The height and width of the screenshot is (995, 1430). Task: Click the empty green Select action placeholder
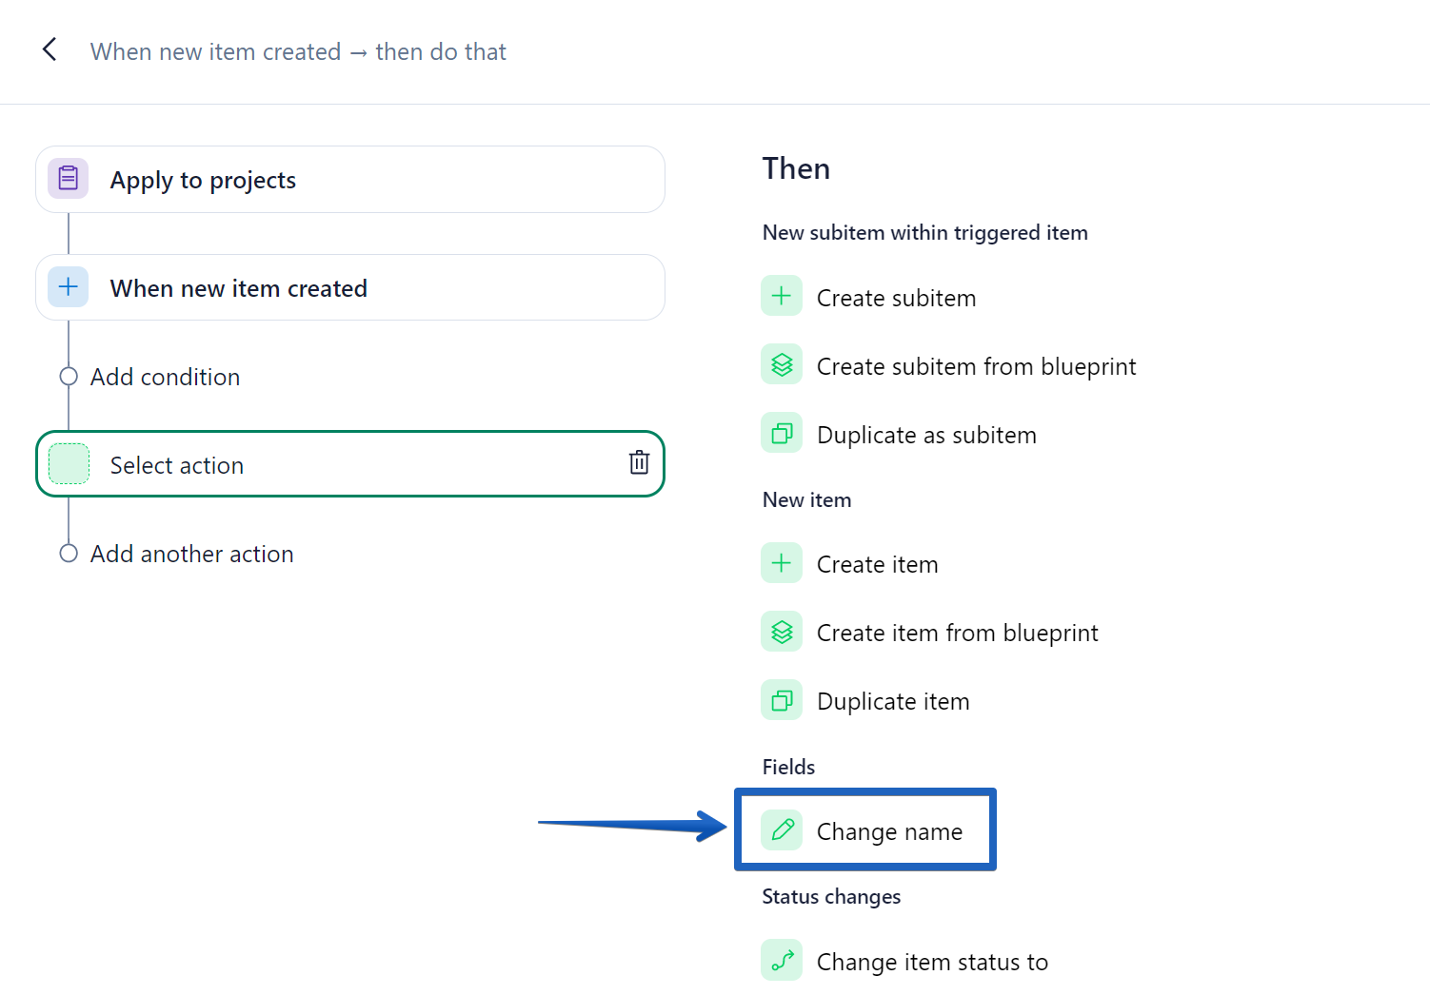click(x=69, y=464)
